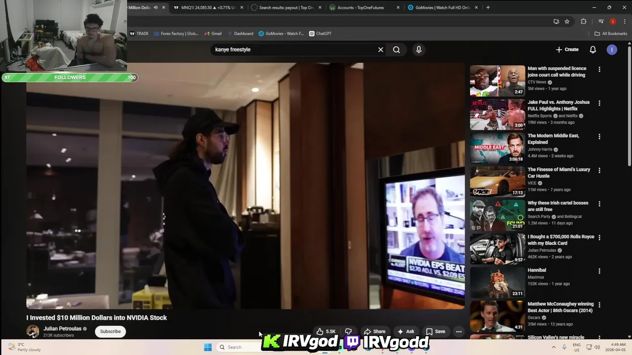Switch to the MNQ1! 24,085.50 tab
The width and height of the screenshot is (632, 355).
coord(208,7)
